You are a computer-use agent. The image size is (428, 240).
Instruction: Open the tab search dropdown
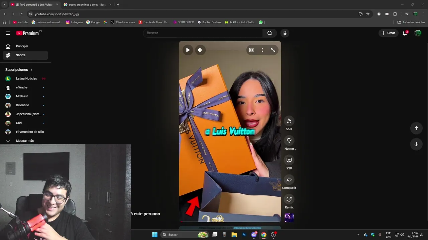[4, 5]
